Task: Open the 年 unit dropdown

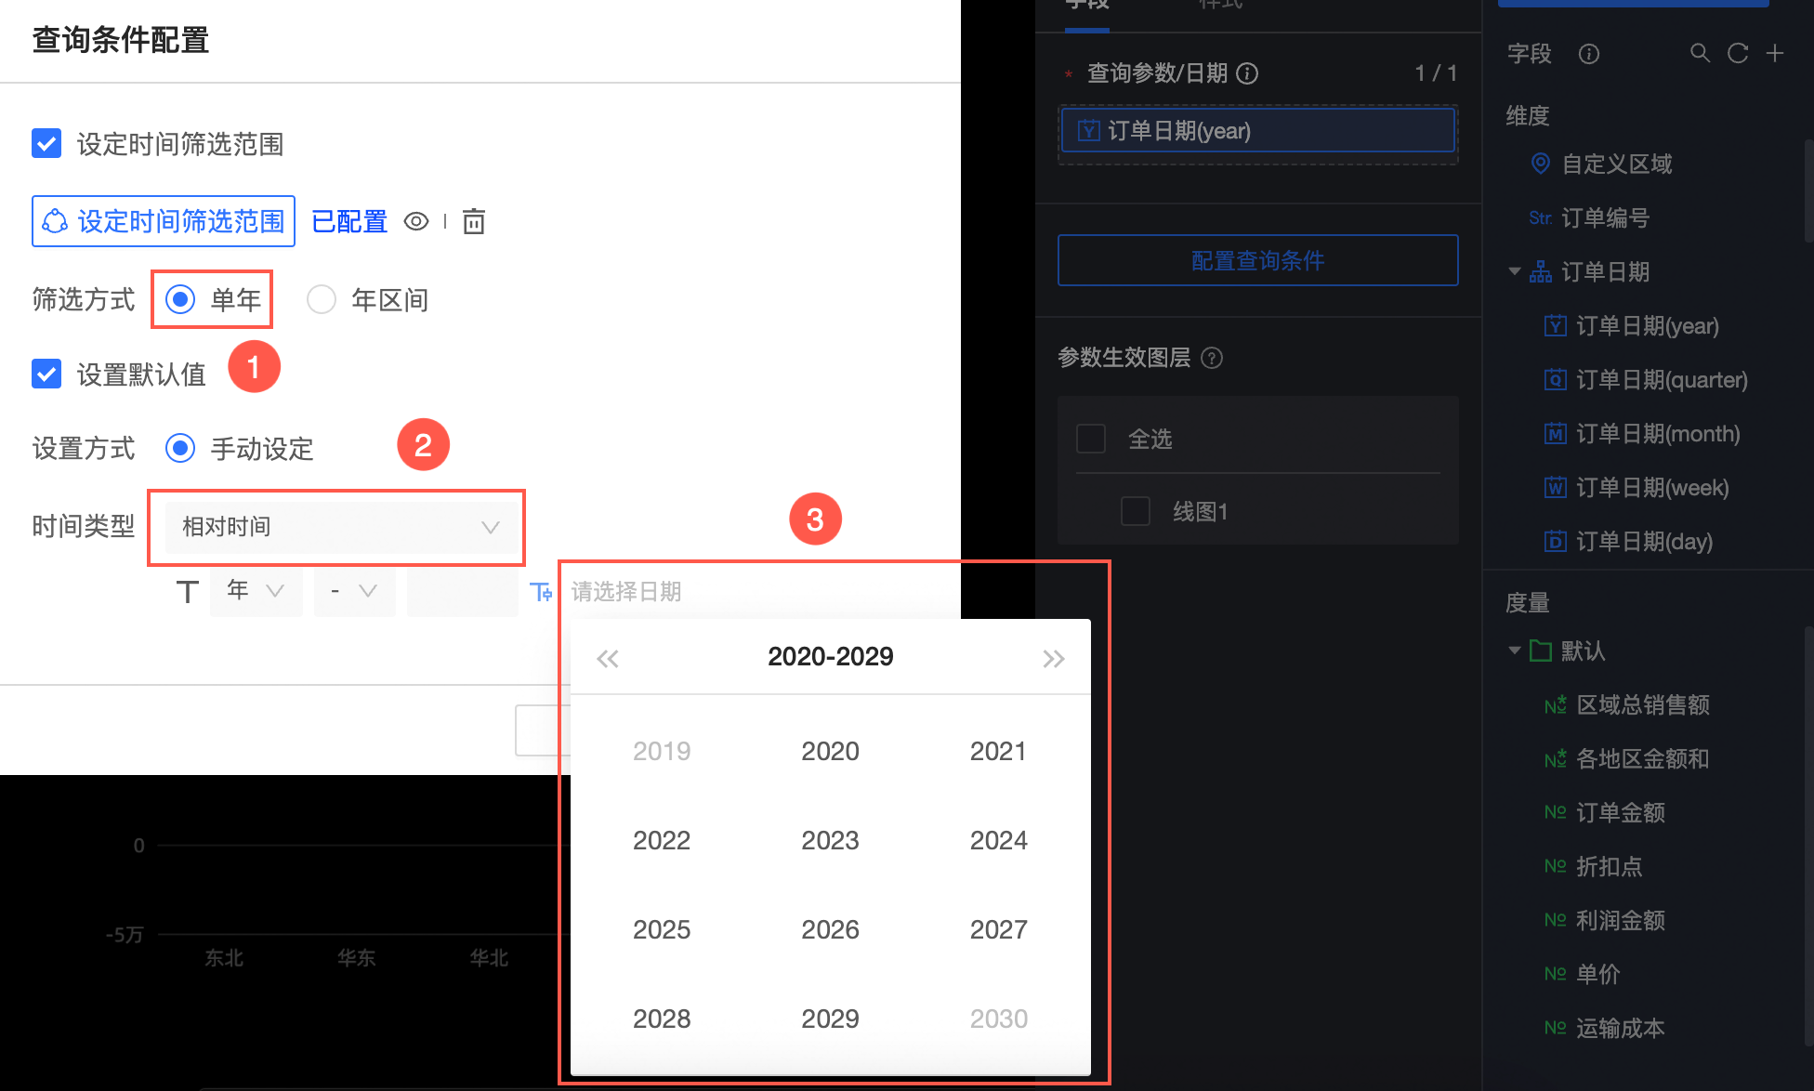Action: tap(256, 591)
